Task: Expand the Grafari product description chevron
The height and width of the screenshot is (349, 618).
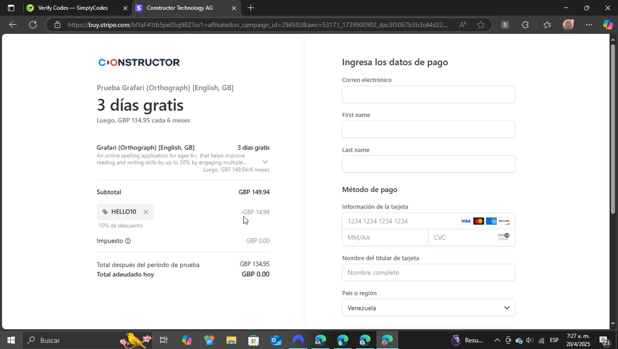Action: (265, 162)
